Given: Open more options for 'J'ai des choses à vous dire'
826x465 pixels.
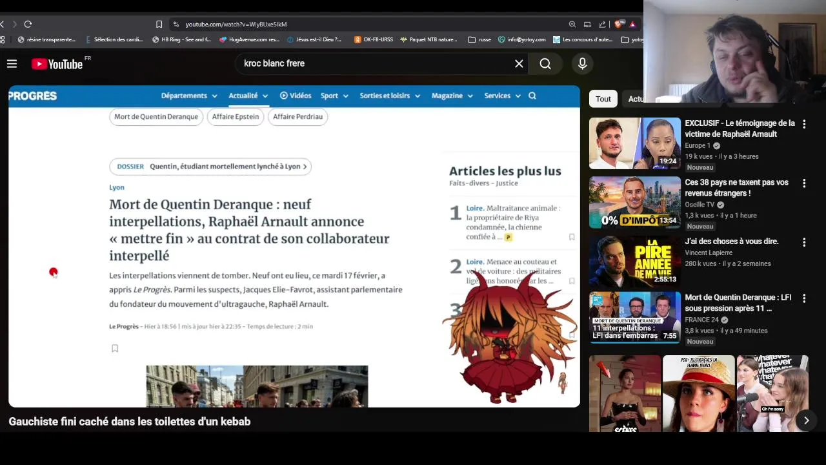Looking at the screenshot, I should [x=804, y=242].
